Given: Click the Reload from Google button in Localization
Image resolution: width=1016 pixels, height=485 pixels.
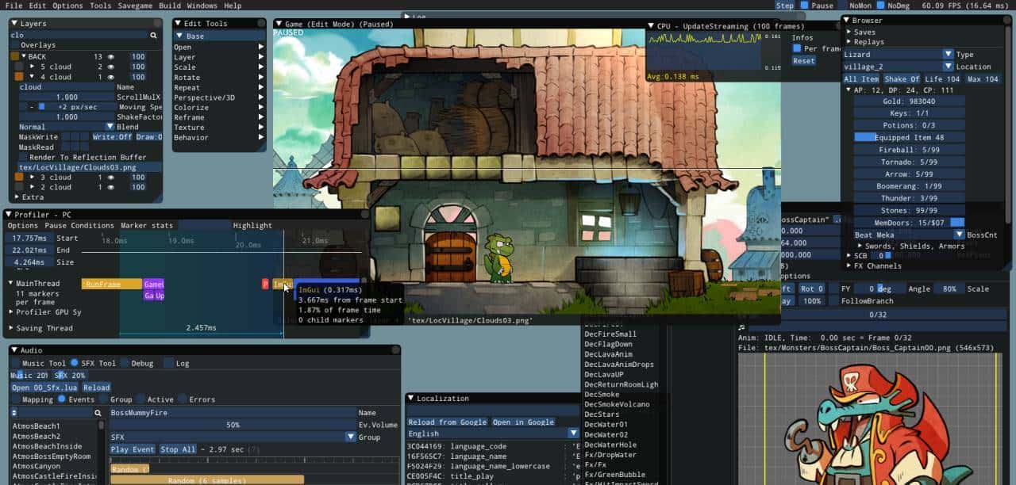Looking at the screenshot, I should tap(448, 422).
